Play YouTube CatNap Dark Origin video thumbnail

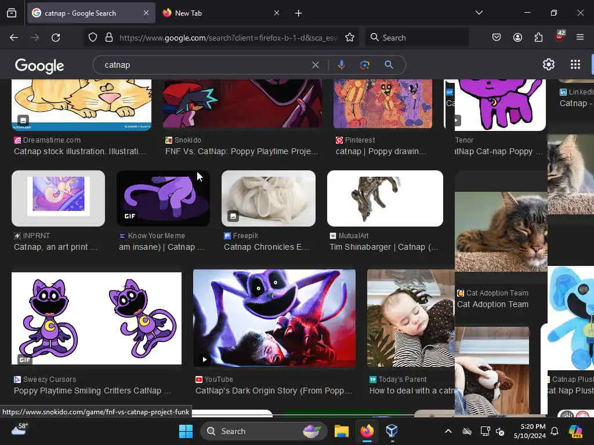(274, 318)
